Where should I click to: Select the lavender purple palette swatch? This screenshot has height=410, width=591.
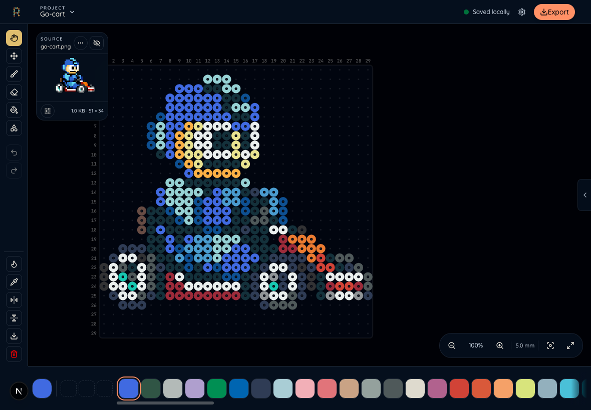195,388
